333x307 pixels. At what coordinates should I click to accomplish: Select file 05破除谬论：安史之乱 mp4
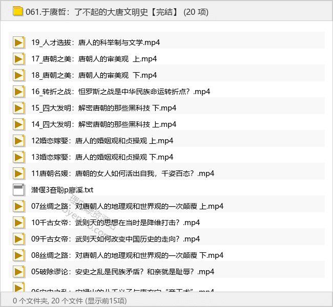pos(123,272)
